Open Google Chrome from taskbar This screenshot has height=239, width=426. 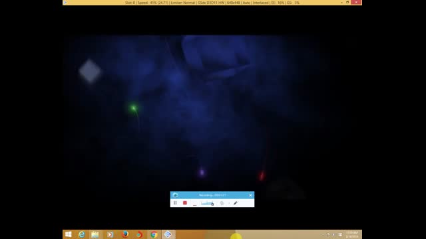[x=154, y=234]
